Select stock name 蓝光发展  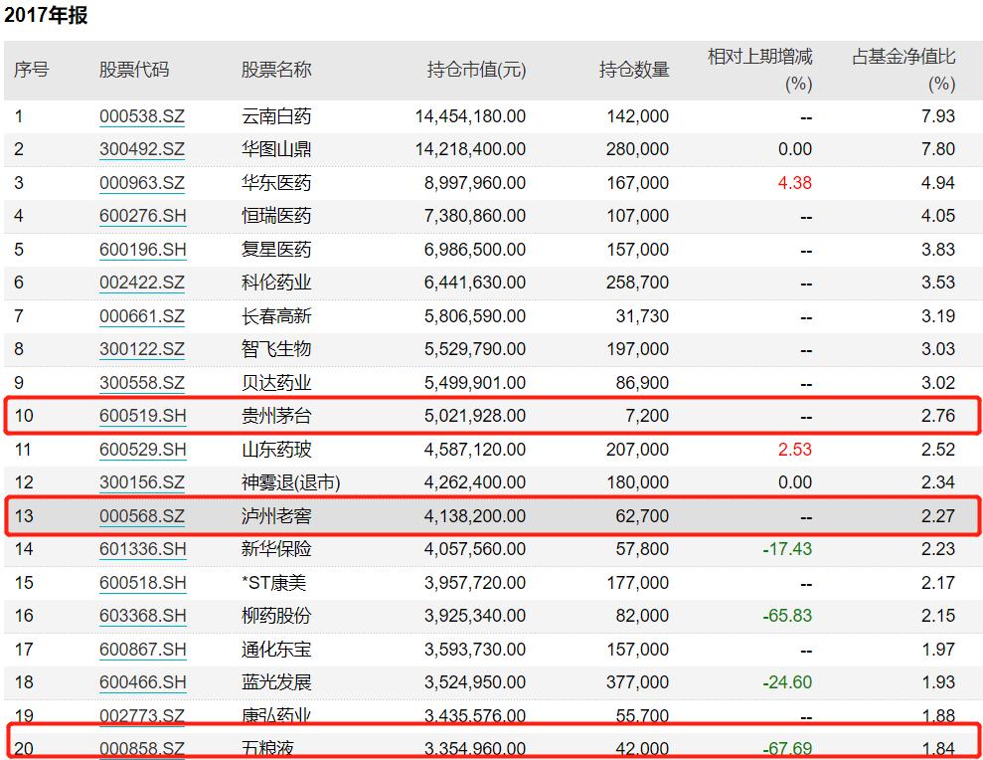tap(276, 682)
